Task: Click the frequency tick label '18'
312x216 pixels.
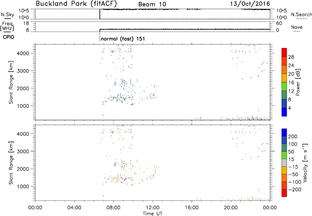Action: (x=26, y=23)
